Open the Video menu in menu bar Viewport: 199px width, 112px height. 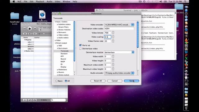(57, 2)
